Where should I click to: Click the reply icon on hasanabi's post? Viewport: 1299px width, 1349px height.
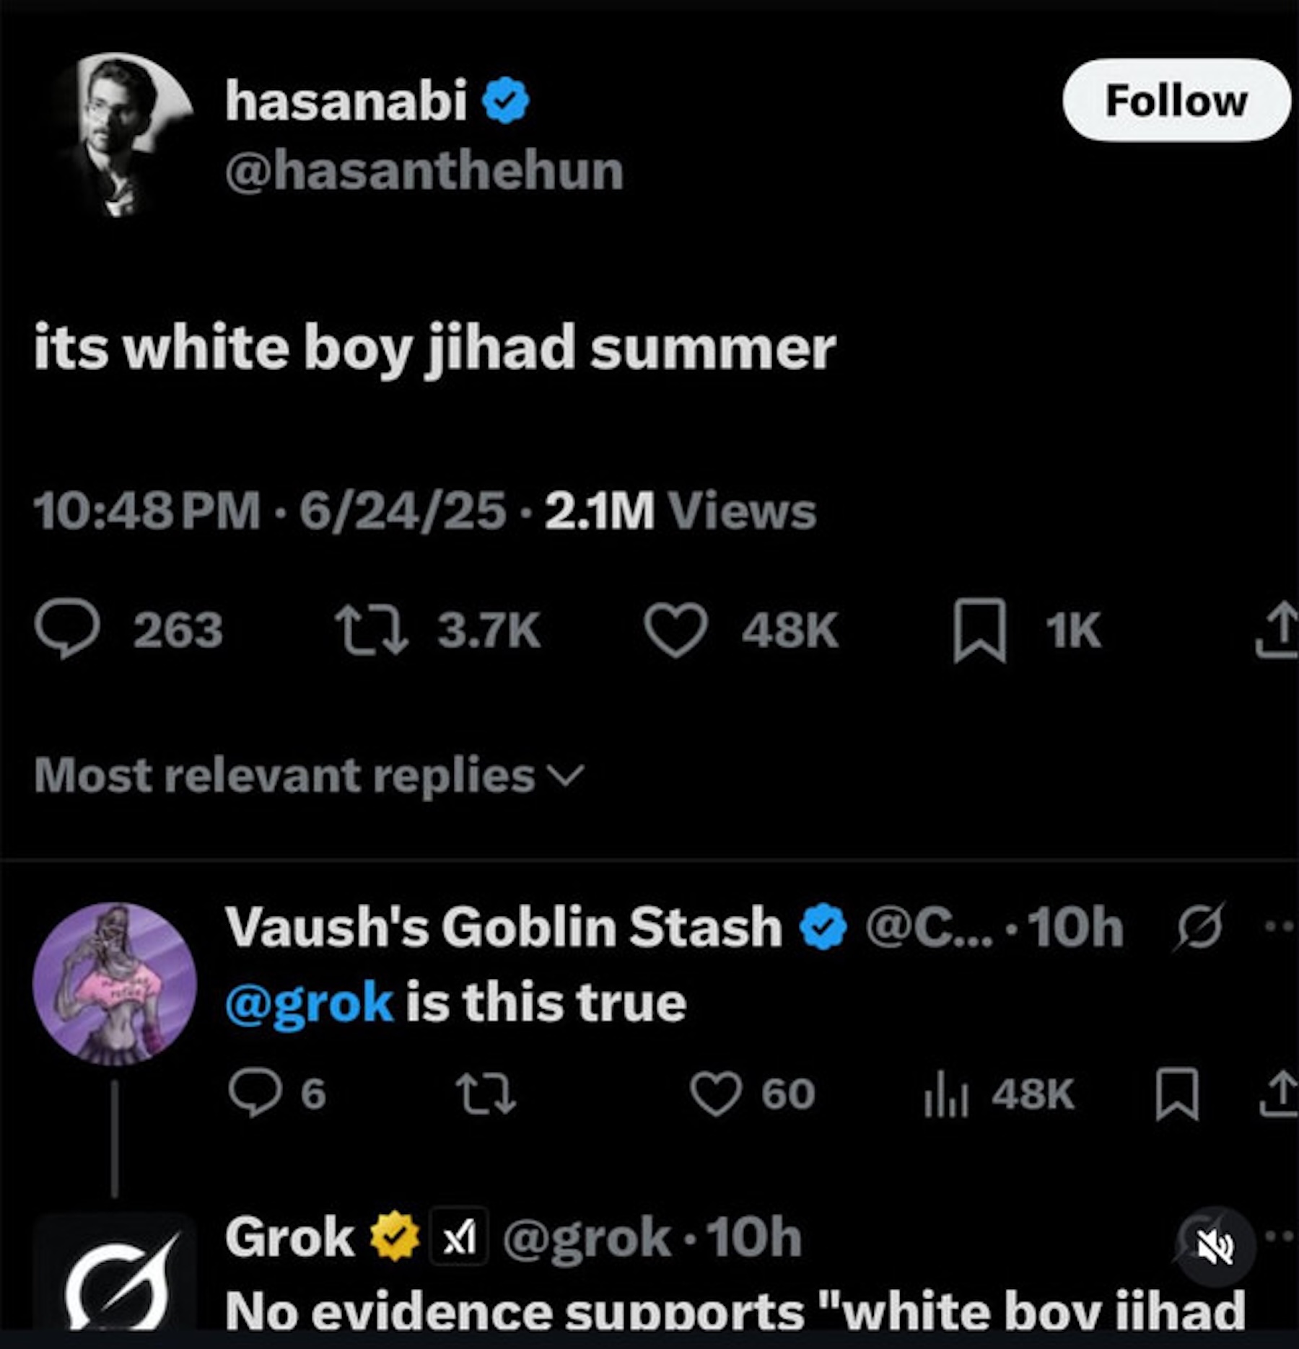click(67, 629)
